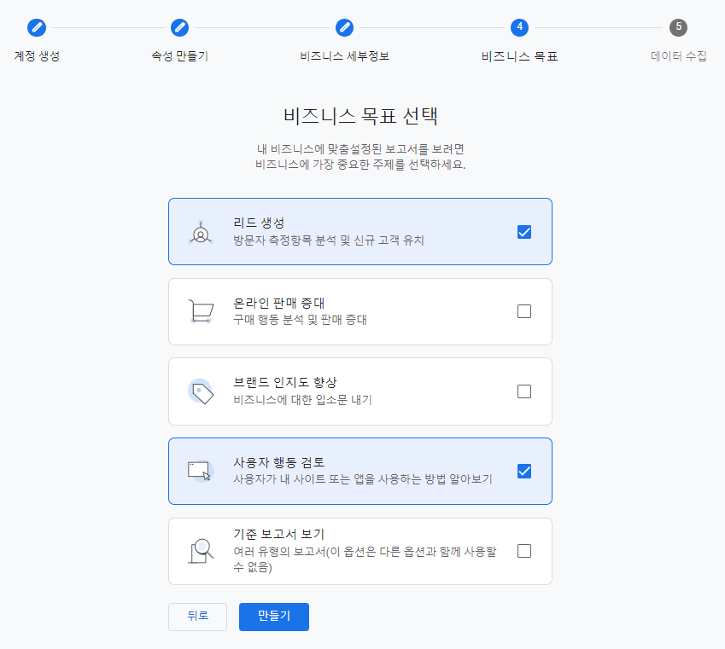Click the 만들기 button
This screenshot has width=725, height=649.
click(x=274, y=617)
